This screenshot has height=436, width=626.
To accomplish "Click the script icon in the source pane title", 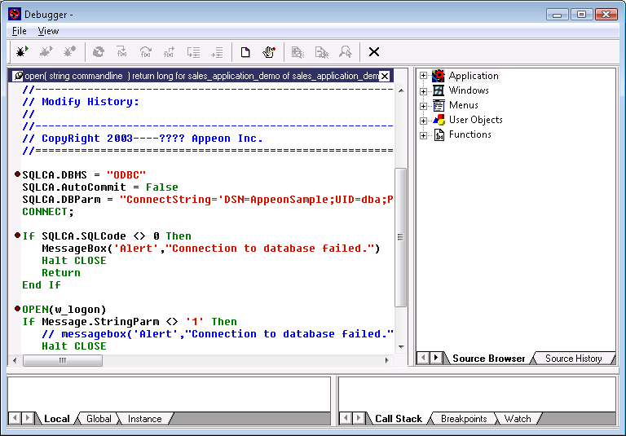I will [x=18, y=76].
